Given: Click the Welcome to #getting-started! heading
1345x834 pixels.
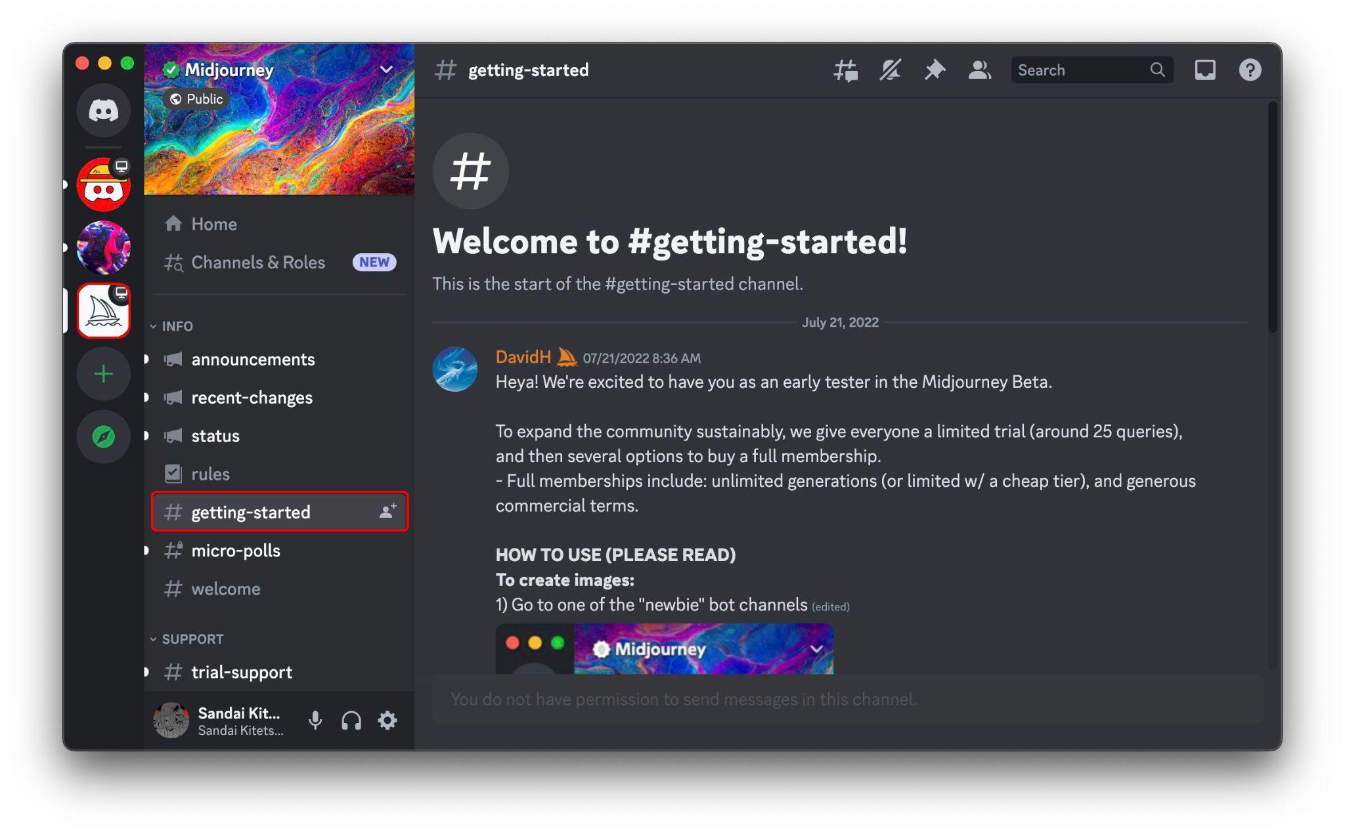Looking at the screenshot, I should point(670,241).
